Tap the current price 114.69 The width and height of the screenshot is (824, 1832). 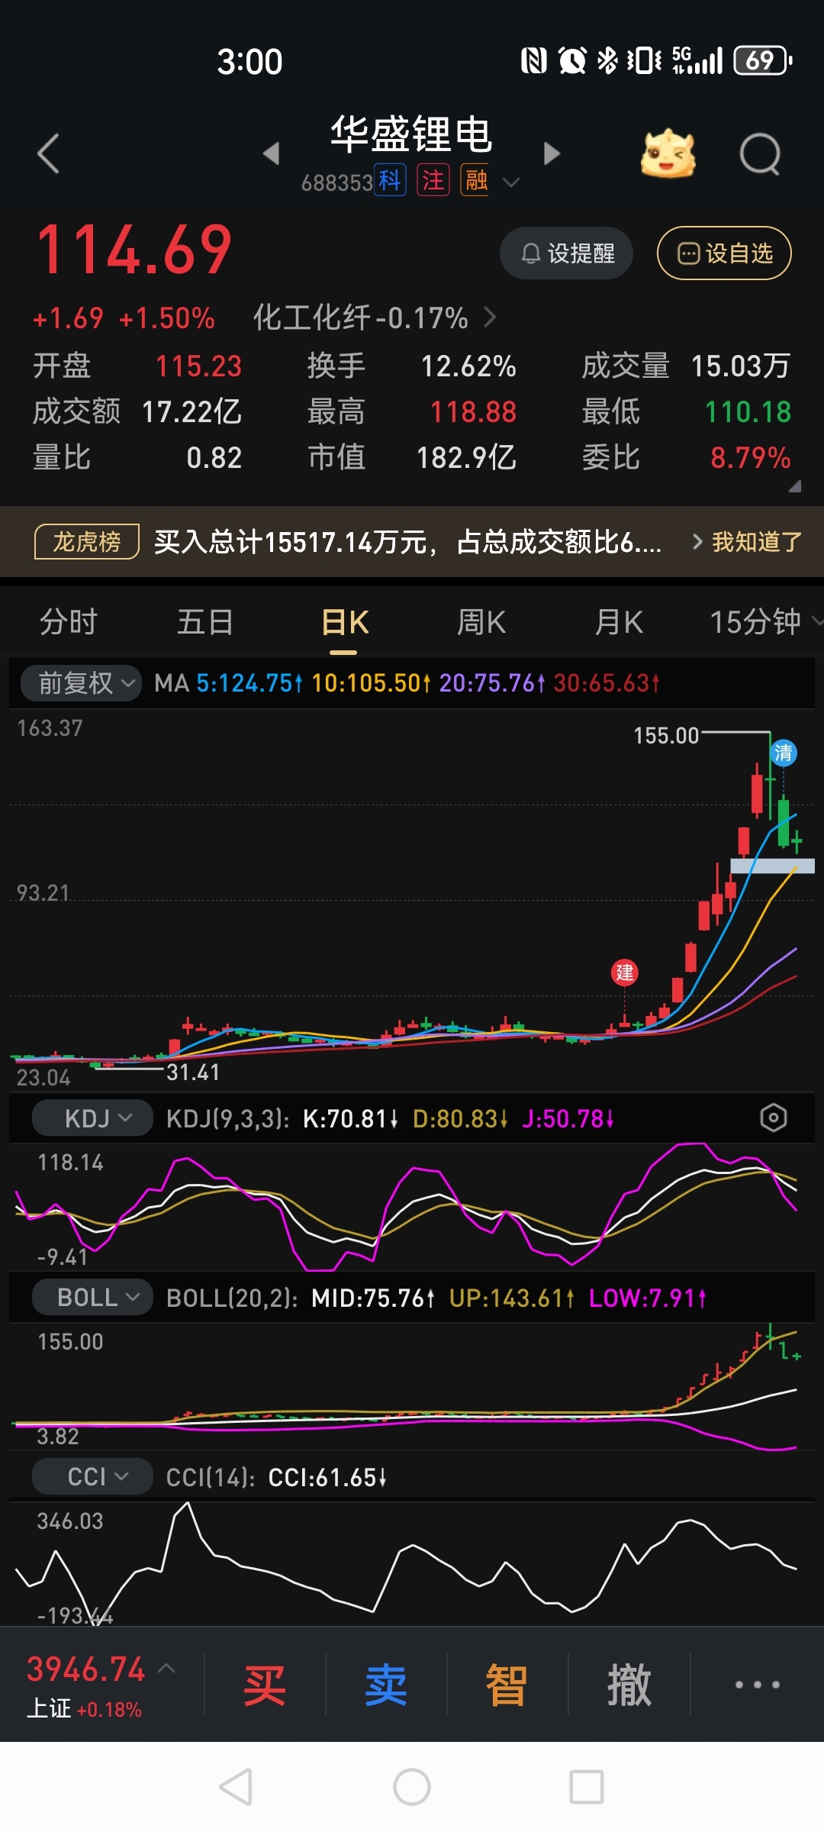point(134,250)
